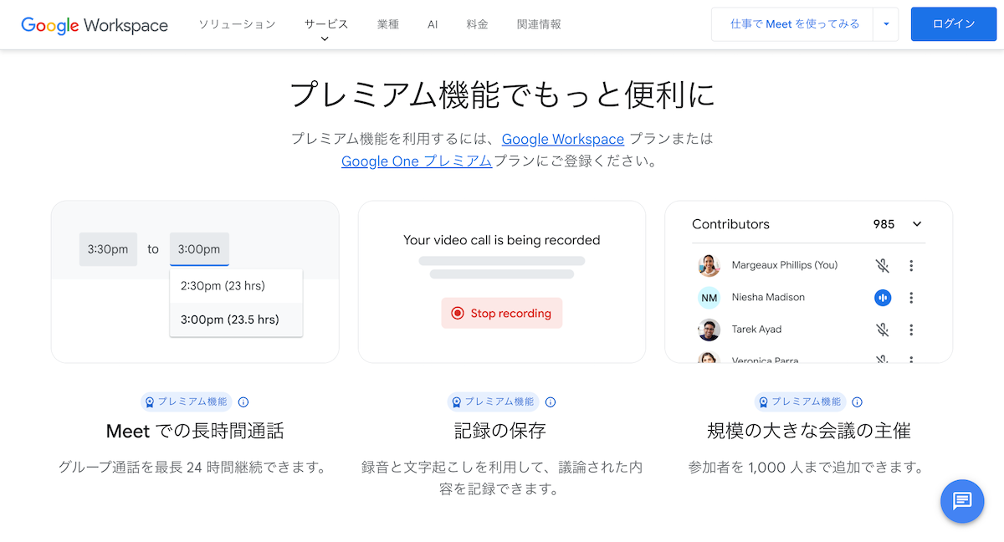Click グループ通話を最長 24 時間継続できます text
This screenshot has height=542, width=1004.
click(195, 467)
